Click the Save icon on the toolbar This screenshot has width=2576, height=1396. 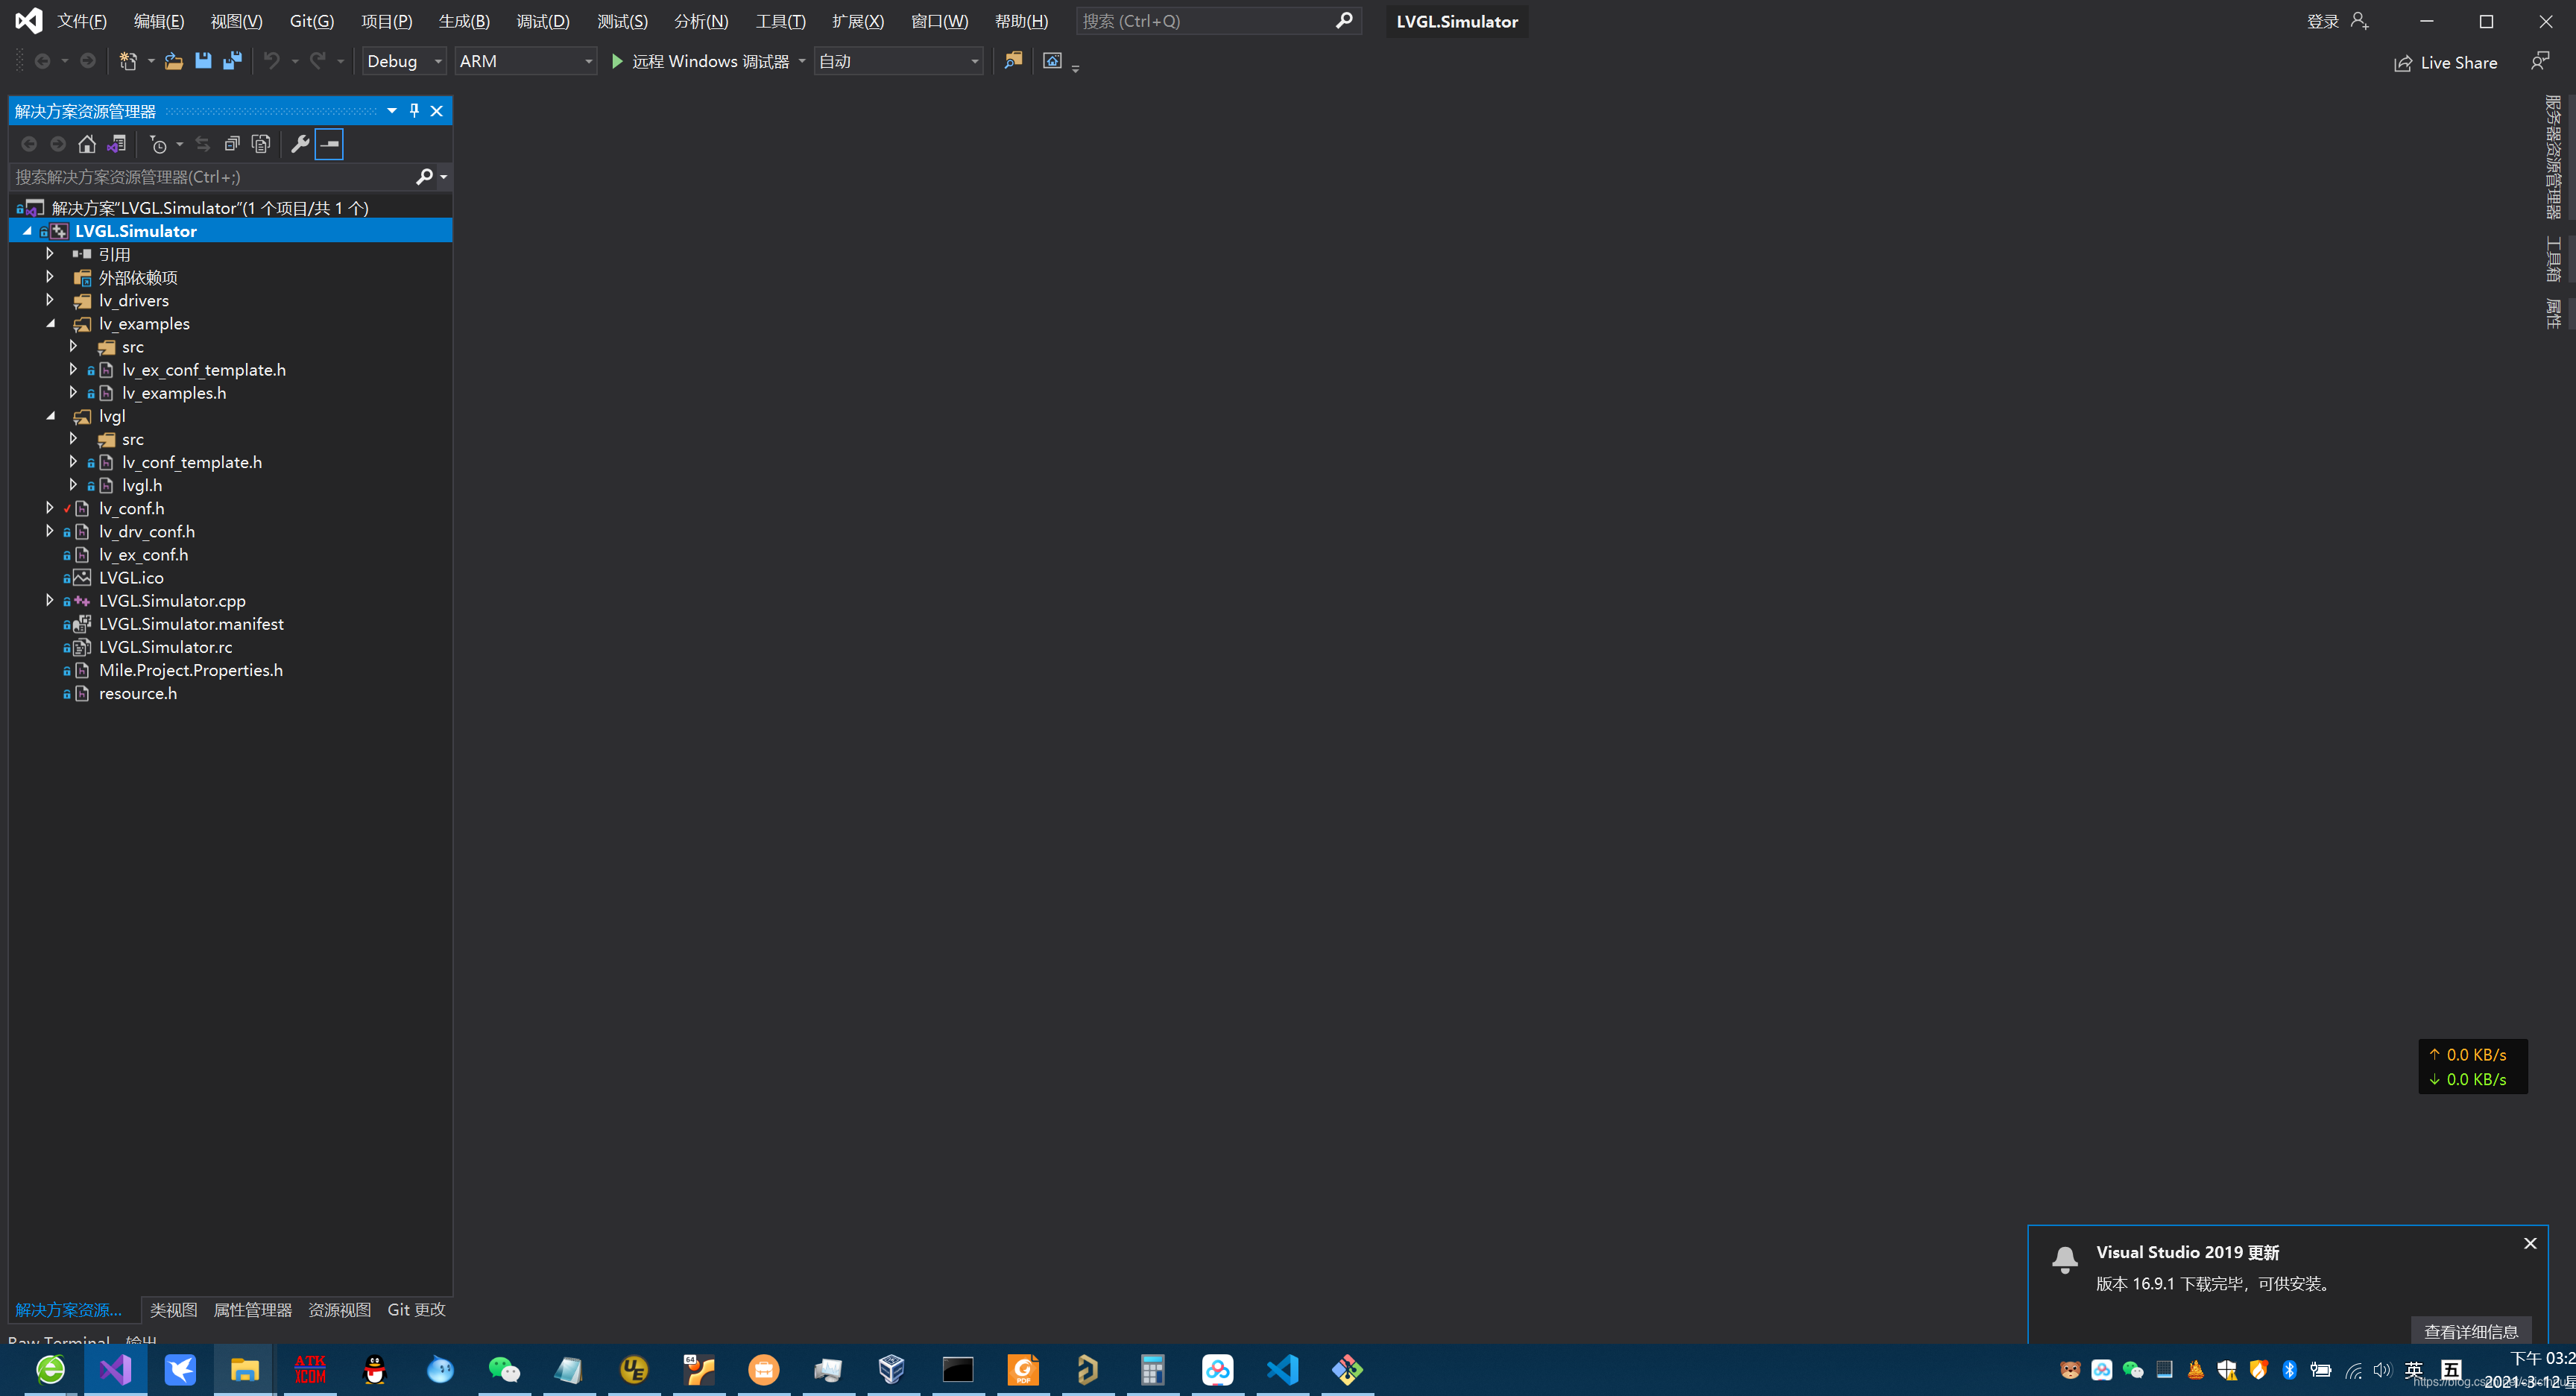pos(203,61)
